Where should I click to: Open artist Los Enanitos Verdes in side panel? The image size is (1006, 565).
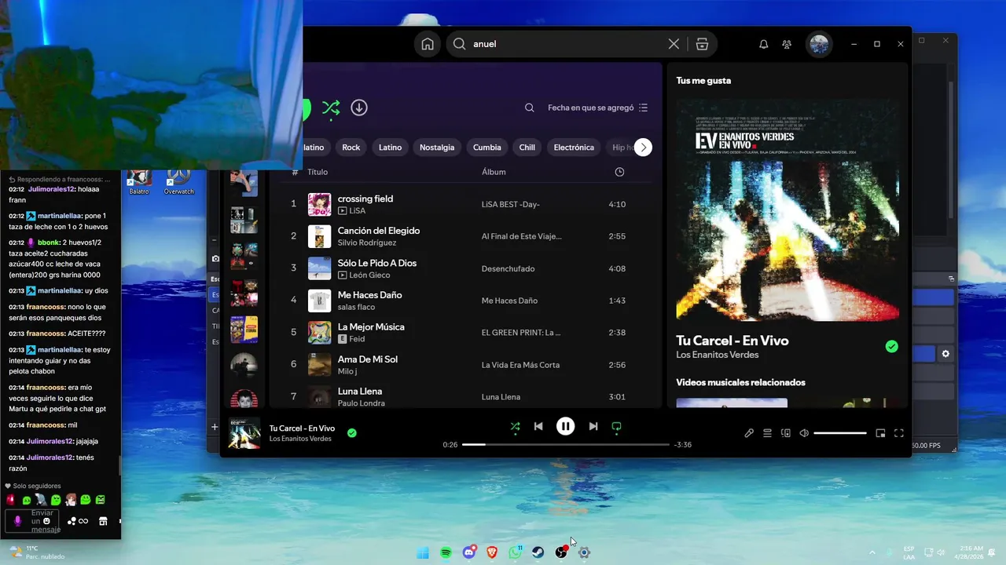[718, 355]
